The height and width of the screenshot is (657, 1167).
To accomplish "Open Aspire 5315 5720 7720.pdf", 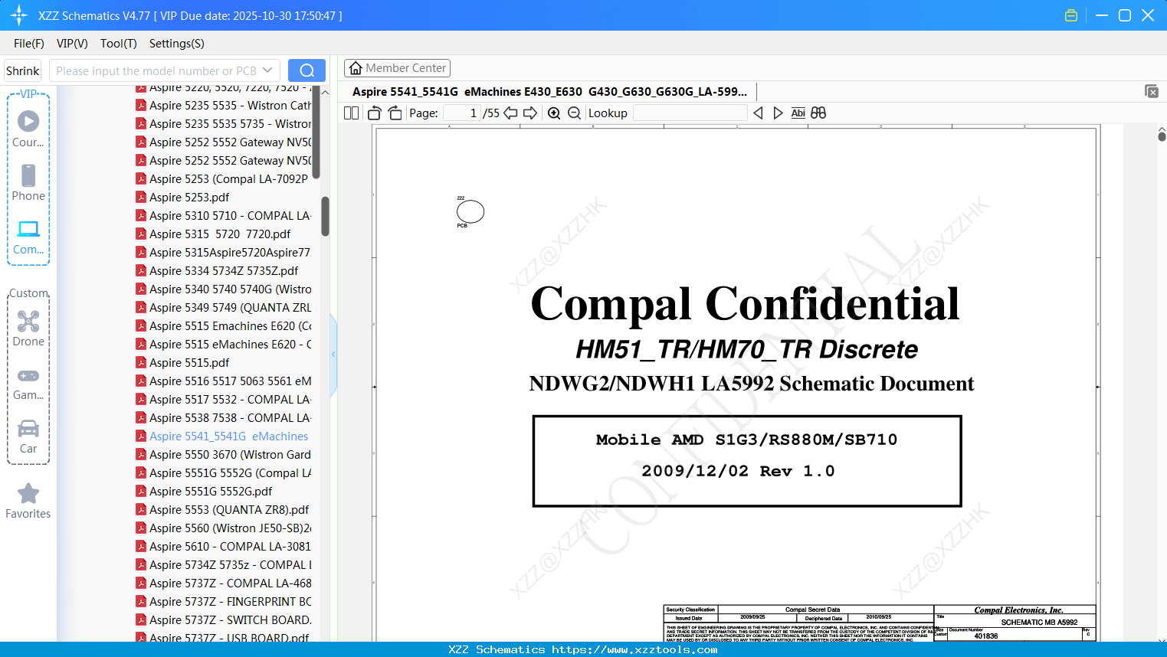I will click(220, 234).
